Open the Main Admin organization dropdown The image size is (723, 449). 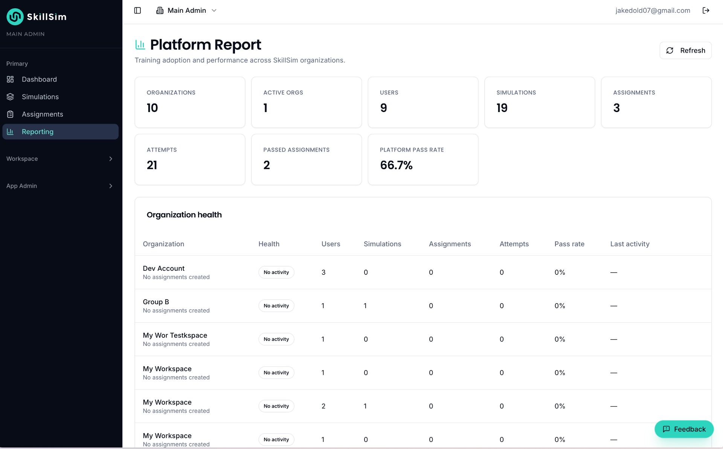(187, 11)
